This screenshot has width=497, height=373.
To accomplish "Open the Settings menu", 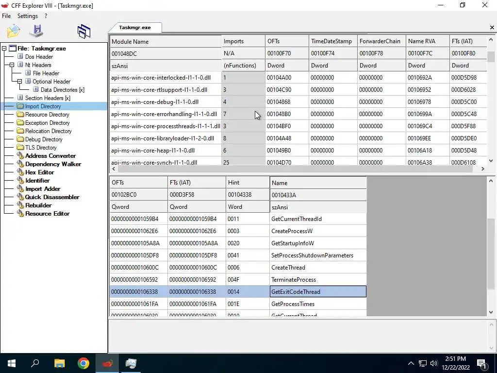I will [x=28, y=16].
